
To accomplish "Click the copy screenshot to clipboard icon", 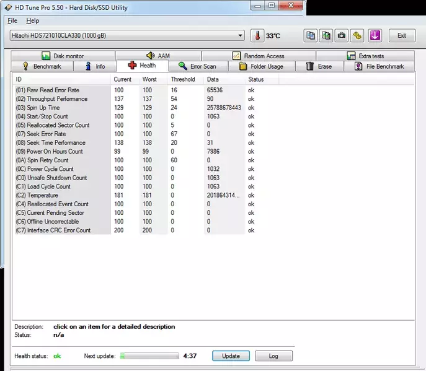I will (326, 35).
